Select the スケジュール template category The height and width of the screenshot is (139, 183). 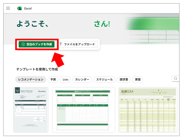[x=104, y=79]
